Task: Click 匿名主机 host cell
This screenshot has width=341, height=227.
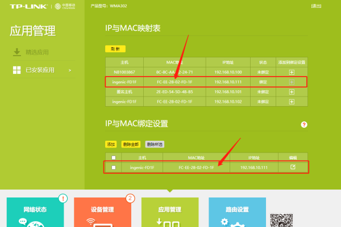Action: [124, 92]
